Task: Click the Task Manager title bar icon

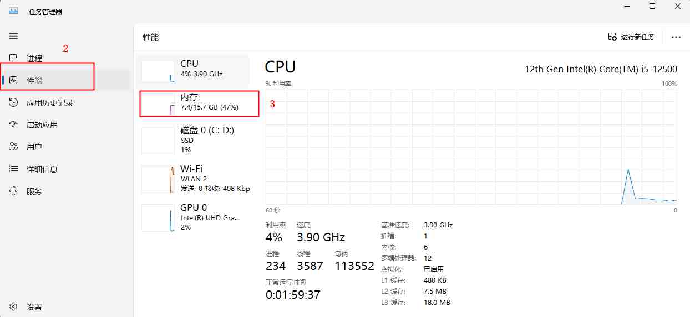Action: 13,11
